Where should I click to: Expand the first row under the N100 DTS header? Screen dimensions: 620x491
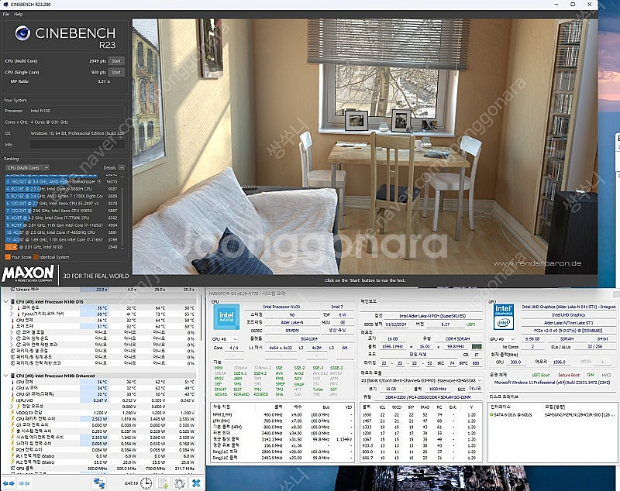[12, 307]
